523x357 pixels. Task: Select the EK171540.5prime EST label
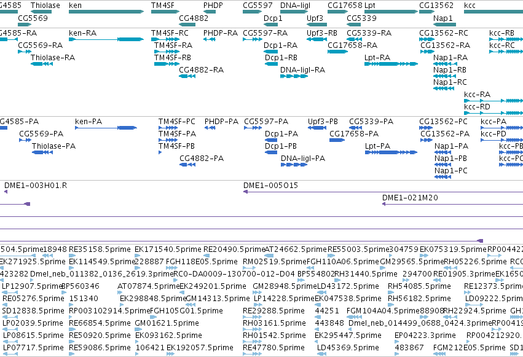[168, 249]
